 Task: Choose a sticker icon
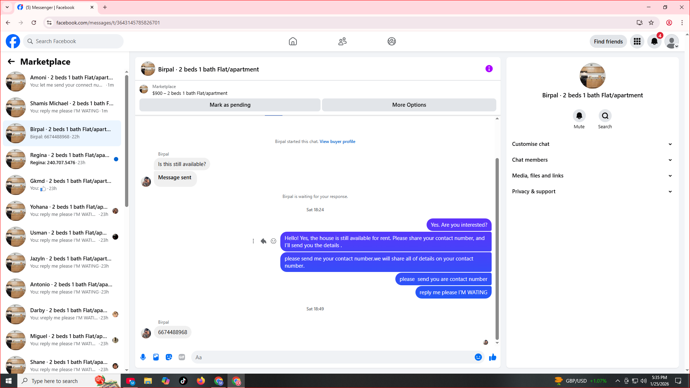point(169,357)
